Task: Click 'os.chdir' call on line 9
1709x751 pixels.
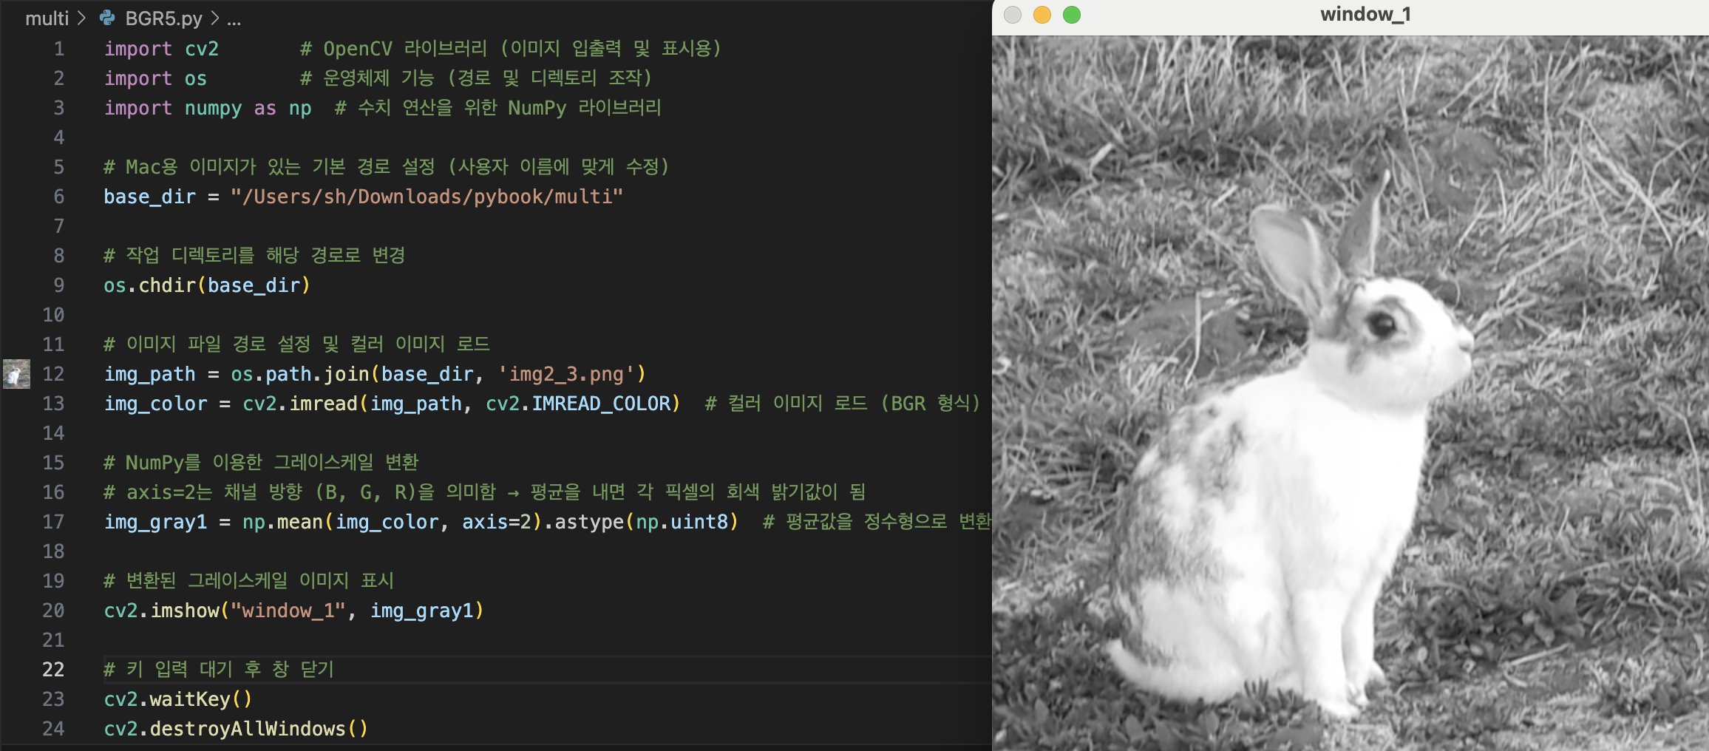Action: [x=149, y=285]
